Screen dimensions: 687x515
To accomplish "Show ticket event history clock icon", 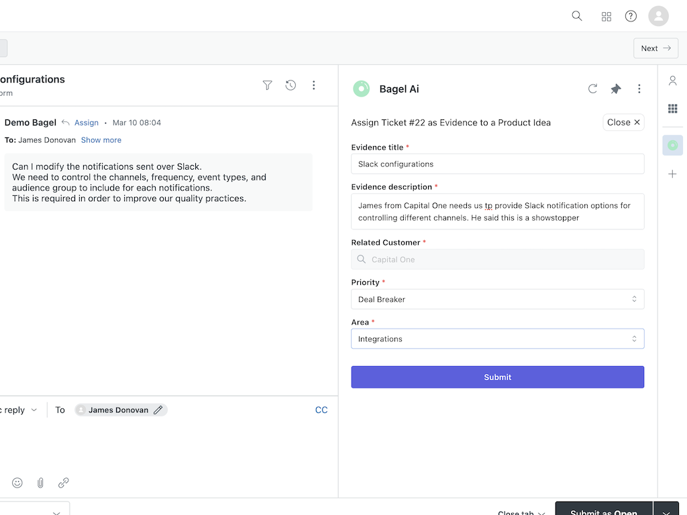I will pyautogui.click(x=290, y=85).
